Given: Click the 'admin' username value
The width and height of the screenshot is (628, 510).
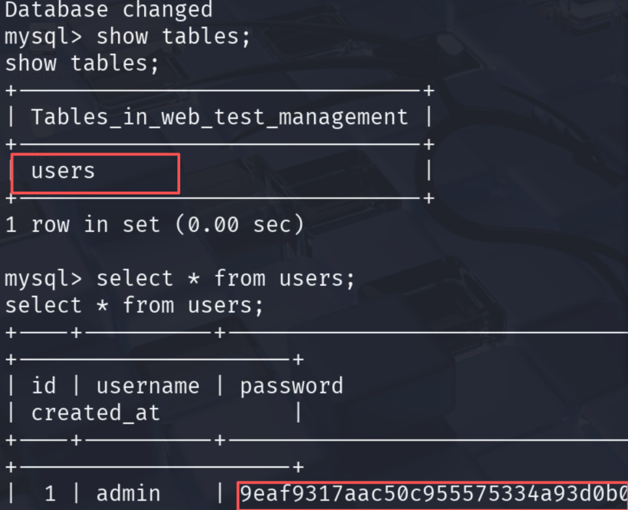Looking at the screenshot, I should tap(128, 494).
